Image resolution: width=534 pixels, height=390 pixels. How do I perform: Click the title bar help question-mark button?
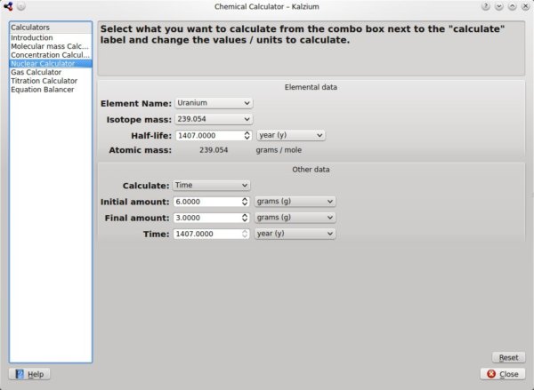pos(486,6)
